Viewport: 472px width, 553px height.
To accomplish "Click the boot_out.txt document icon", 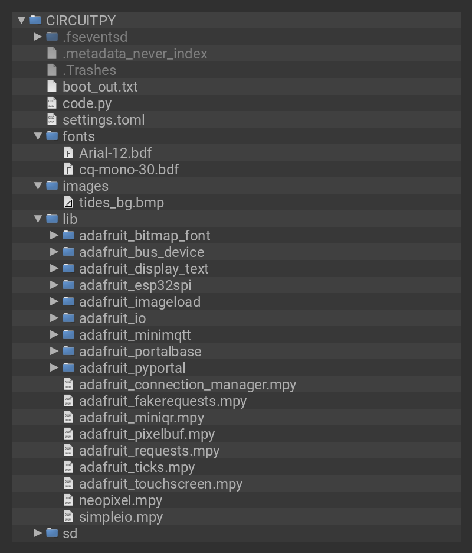I will [x=52, y=87].
